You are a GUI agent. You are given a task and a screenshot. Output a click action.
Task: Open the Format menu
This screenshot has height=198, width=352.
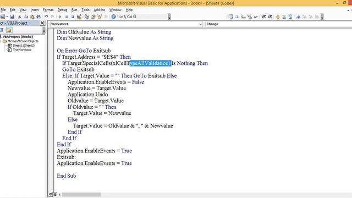(48, 10)
